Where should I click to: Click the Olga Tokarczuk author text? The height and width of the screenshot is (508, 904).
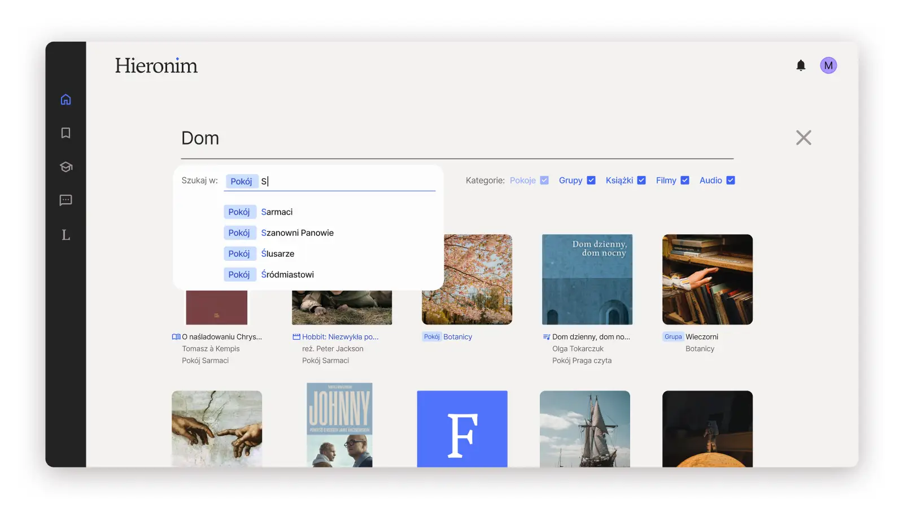coord(578,349)
